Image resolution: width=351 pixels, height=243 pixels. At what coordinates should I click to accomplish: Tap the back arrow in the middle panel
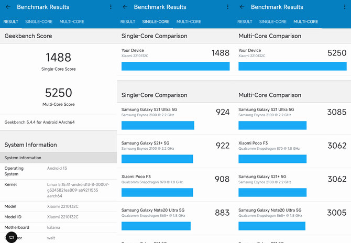click(x=125, y=7)
